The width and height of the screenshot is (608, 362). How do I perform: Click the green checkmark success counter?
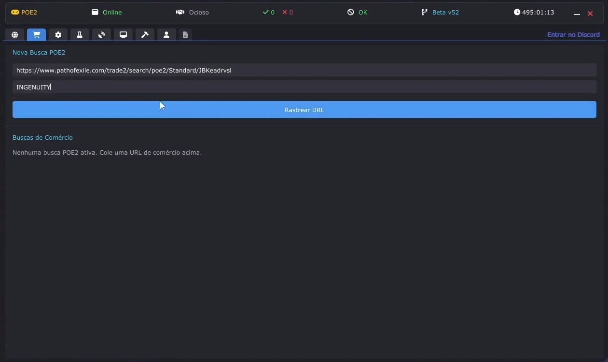(x=269, y=13)
